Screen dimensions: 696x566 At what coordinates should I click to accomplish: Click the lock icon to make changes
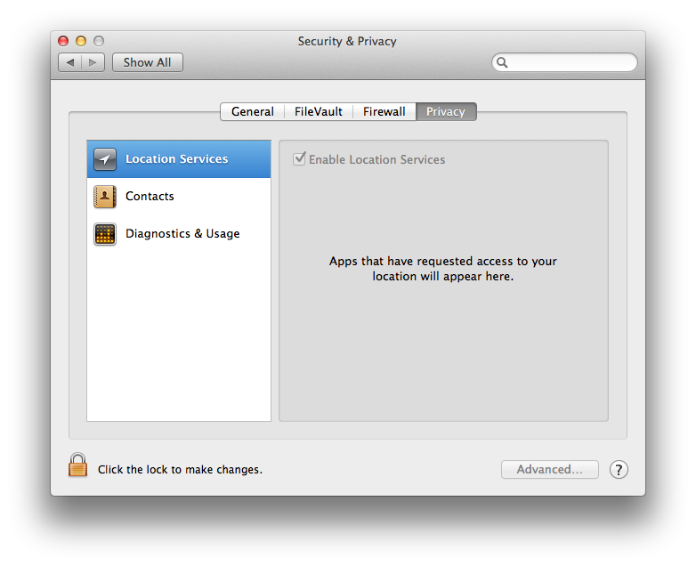pos(77,465)
